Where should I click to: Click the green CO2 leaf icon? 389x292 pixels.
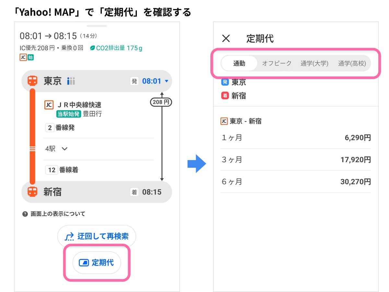coord(92,48)
